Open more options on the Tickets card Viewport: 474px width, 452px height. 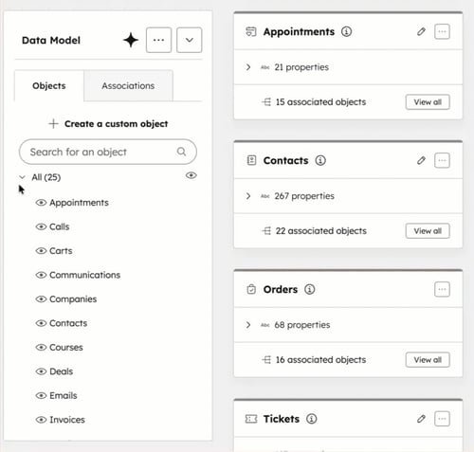(442, 419)
